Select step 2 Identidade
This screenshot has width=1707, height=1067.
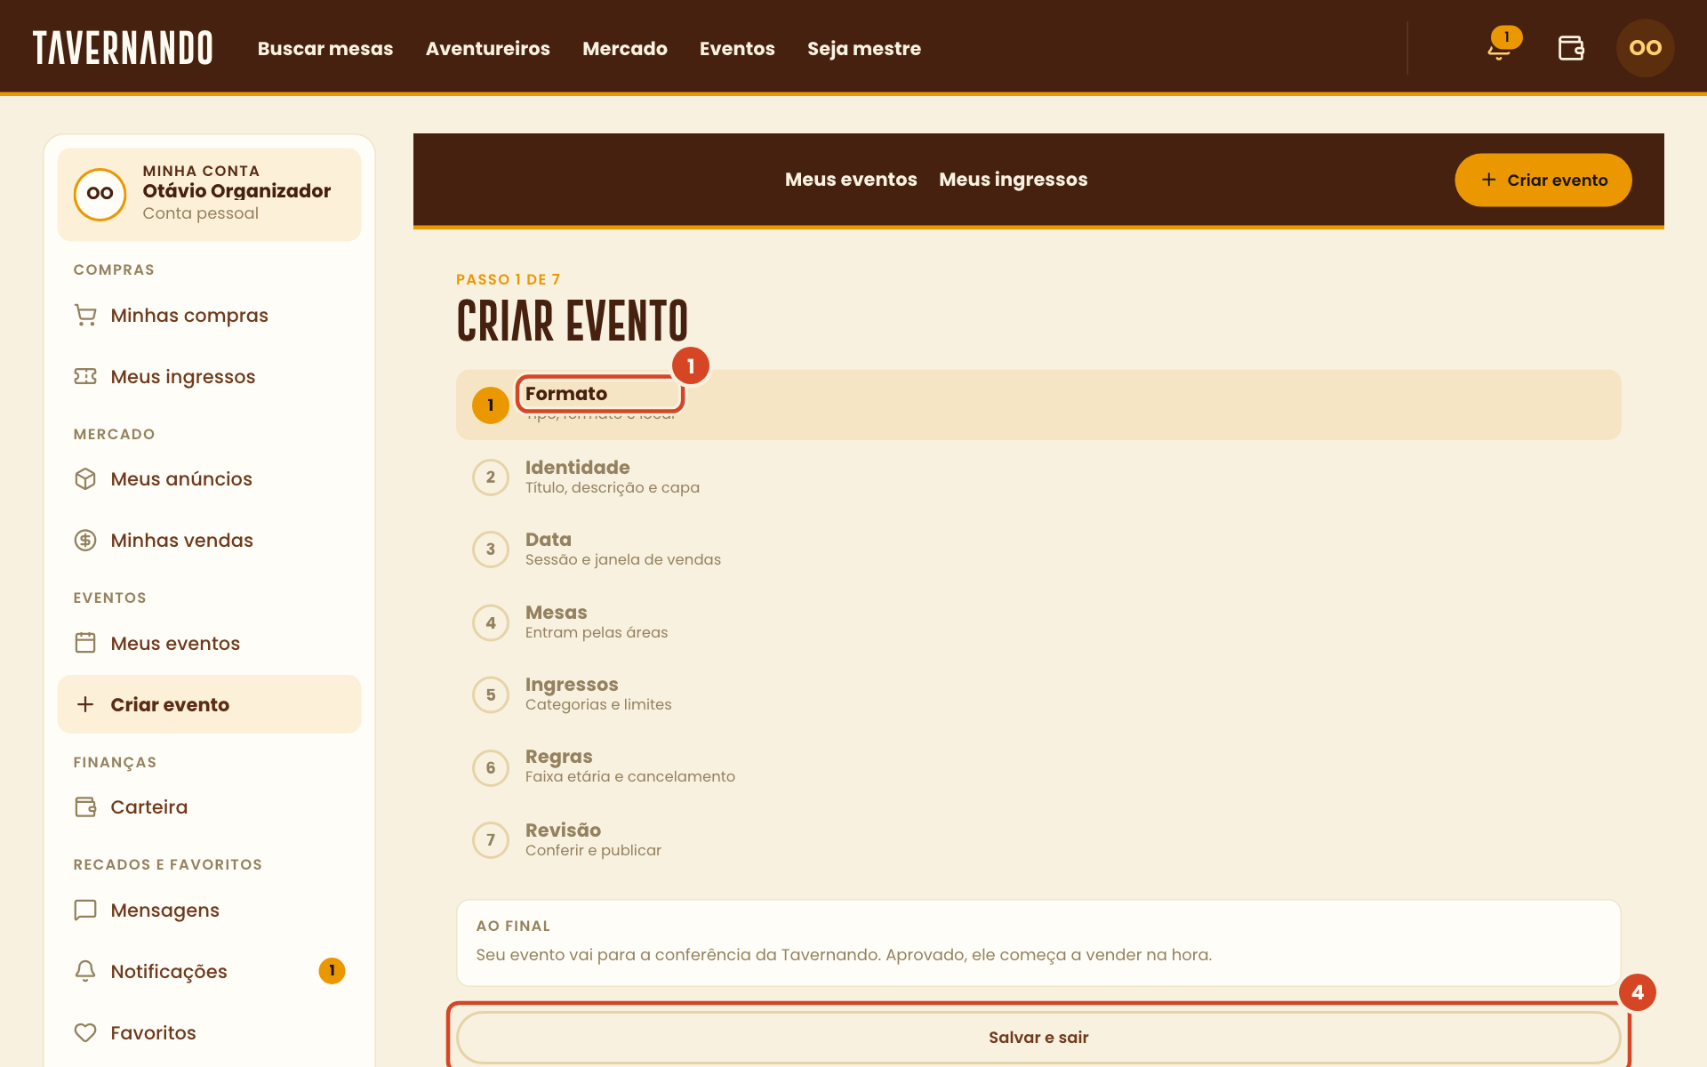tap(1038, 477)
